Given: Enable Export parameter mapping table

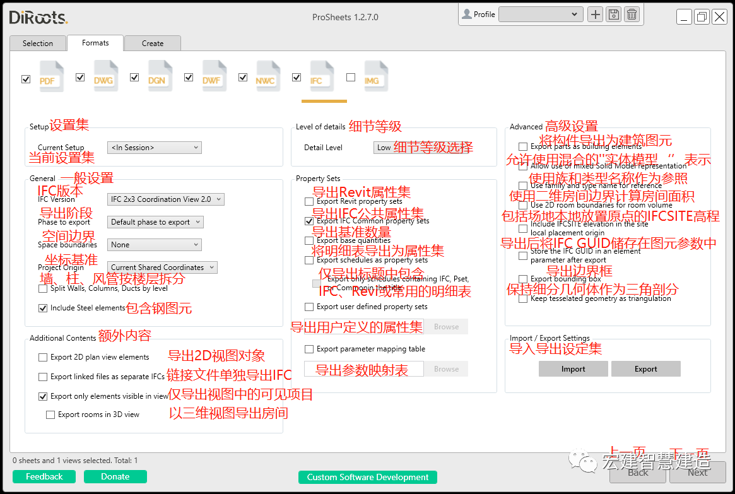Looking at the screenshot, I should click(309, 349).
